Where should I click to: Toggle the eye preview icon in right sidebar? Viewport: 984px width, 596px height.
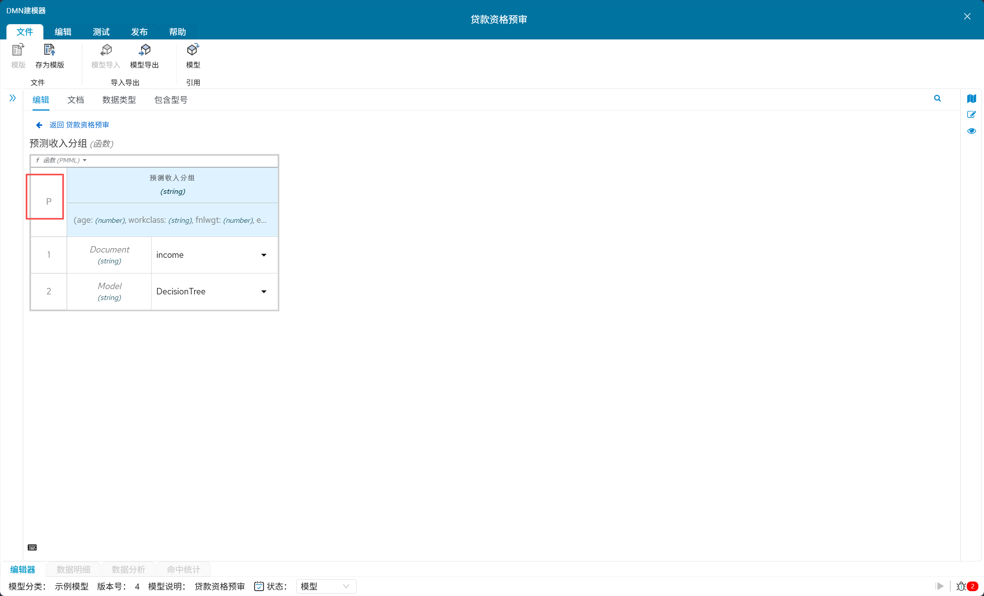(972, 131)
